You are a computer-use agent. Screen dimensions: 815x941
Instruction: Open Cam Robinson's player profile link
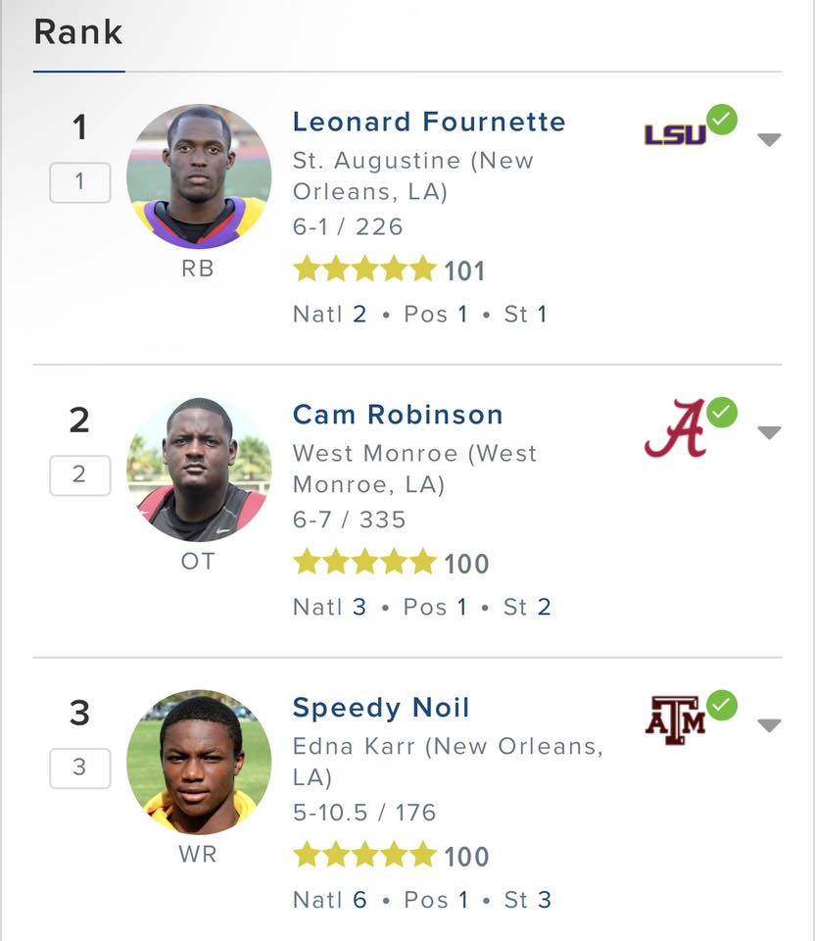tap(398, 415)
